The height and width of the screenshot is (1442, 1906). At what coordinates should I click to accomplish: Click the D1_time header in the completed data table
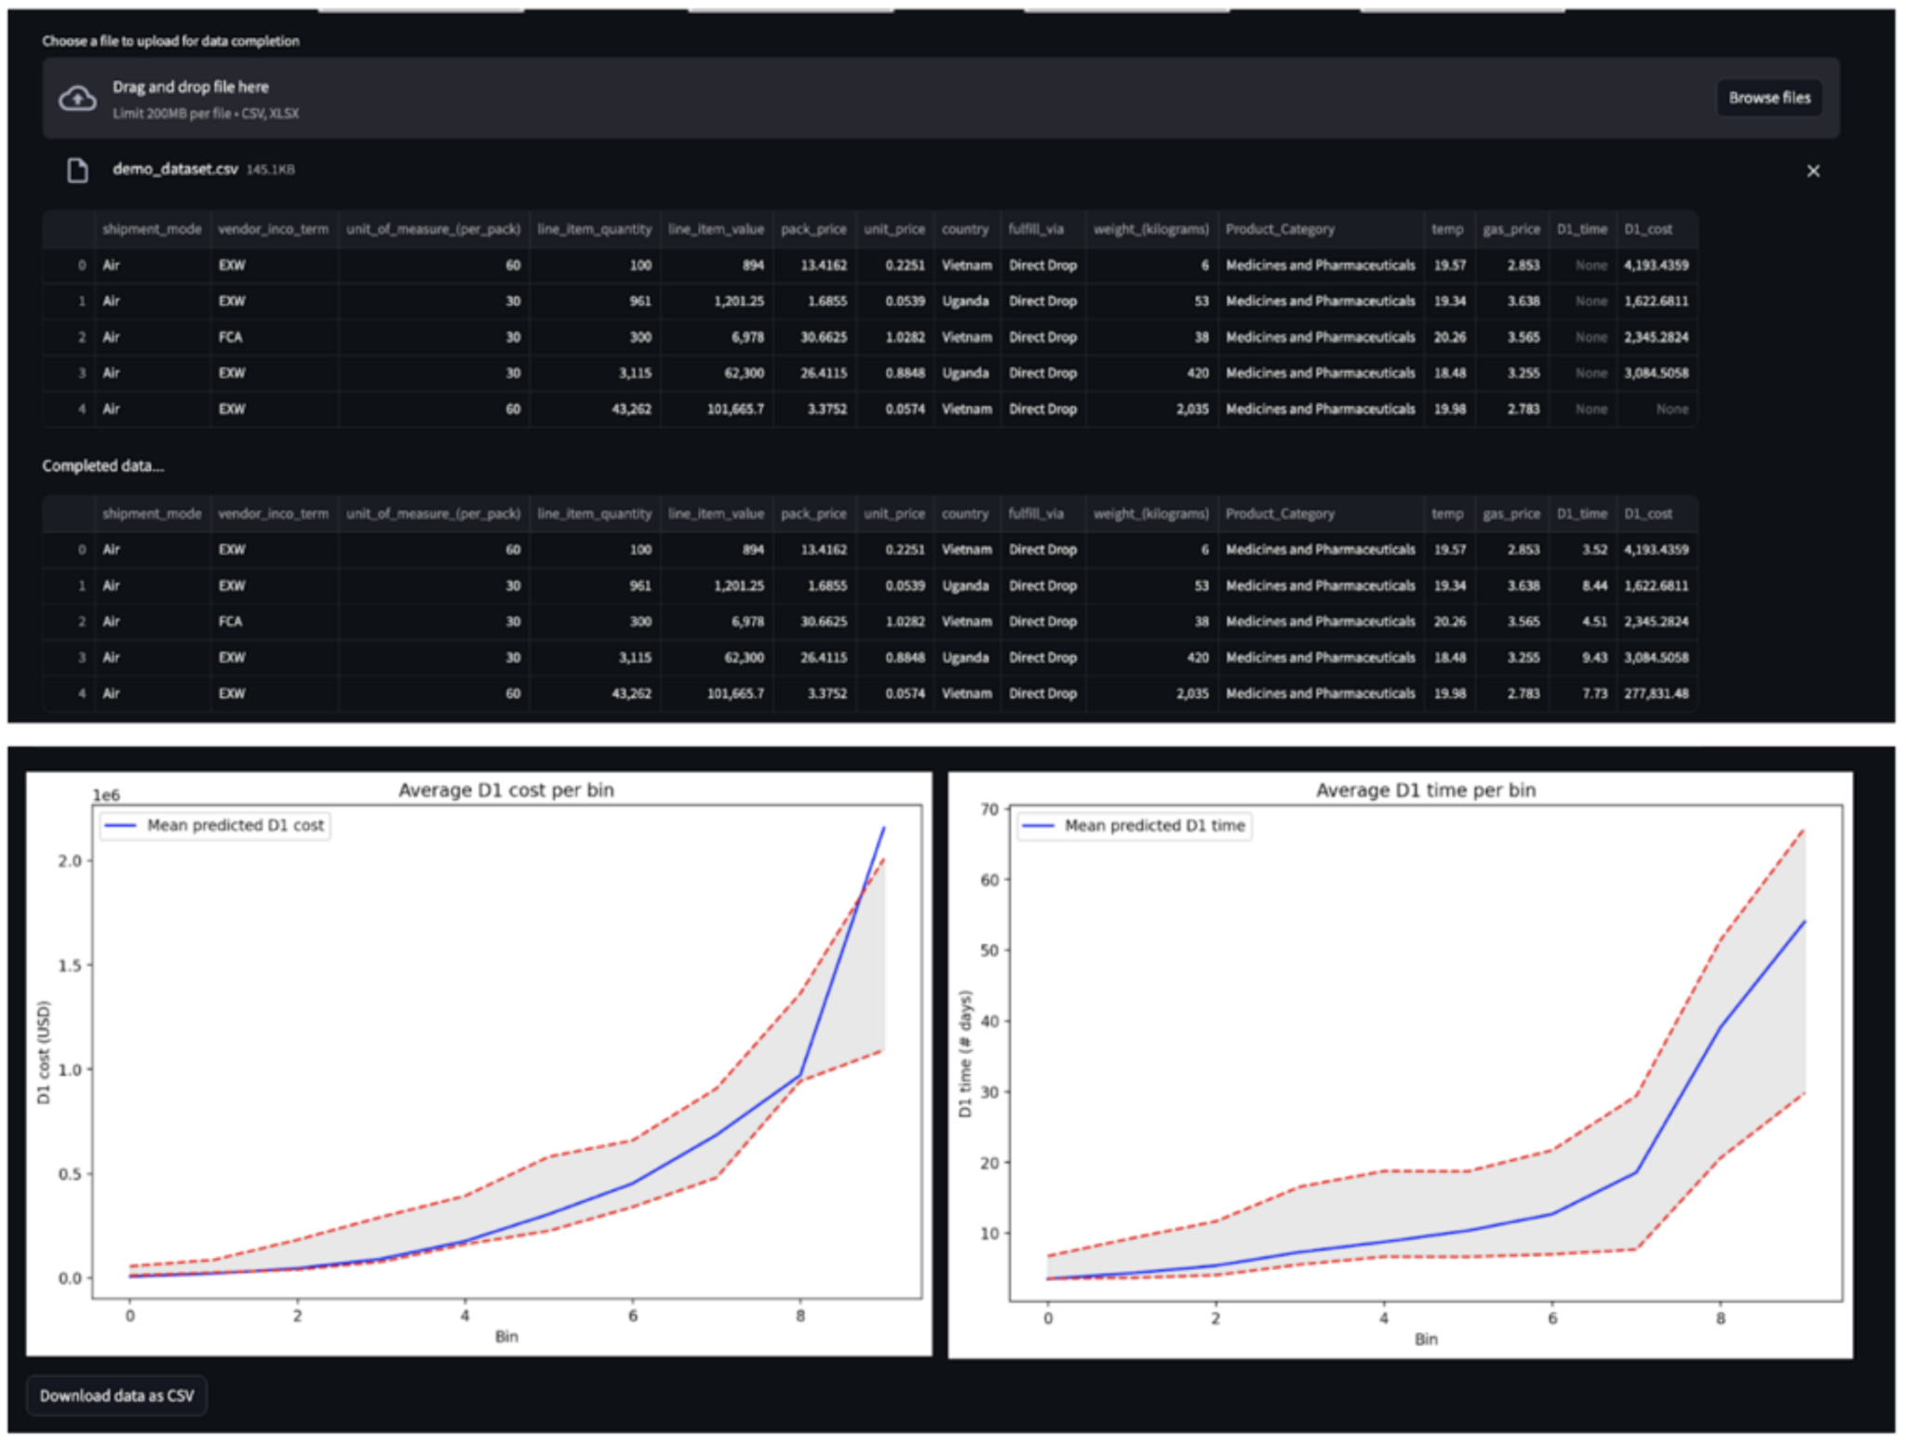pos(1581,514)
